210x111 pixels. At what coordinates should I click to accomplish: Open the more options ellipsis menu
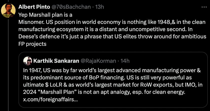[202, 7]
